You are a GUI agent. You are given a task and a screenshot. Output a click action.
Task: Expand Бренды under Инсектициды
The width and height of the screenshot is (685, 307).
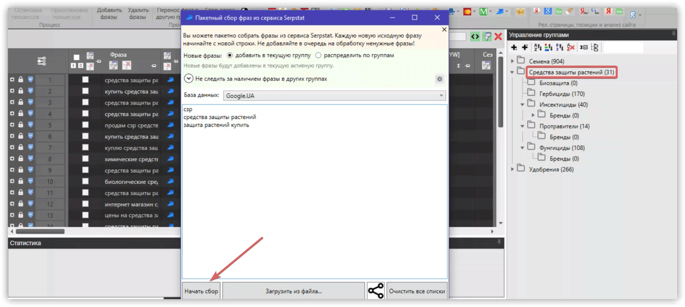tap(533, 115)
